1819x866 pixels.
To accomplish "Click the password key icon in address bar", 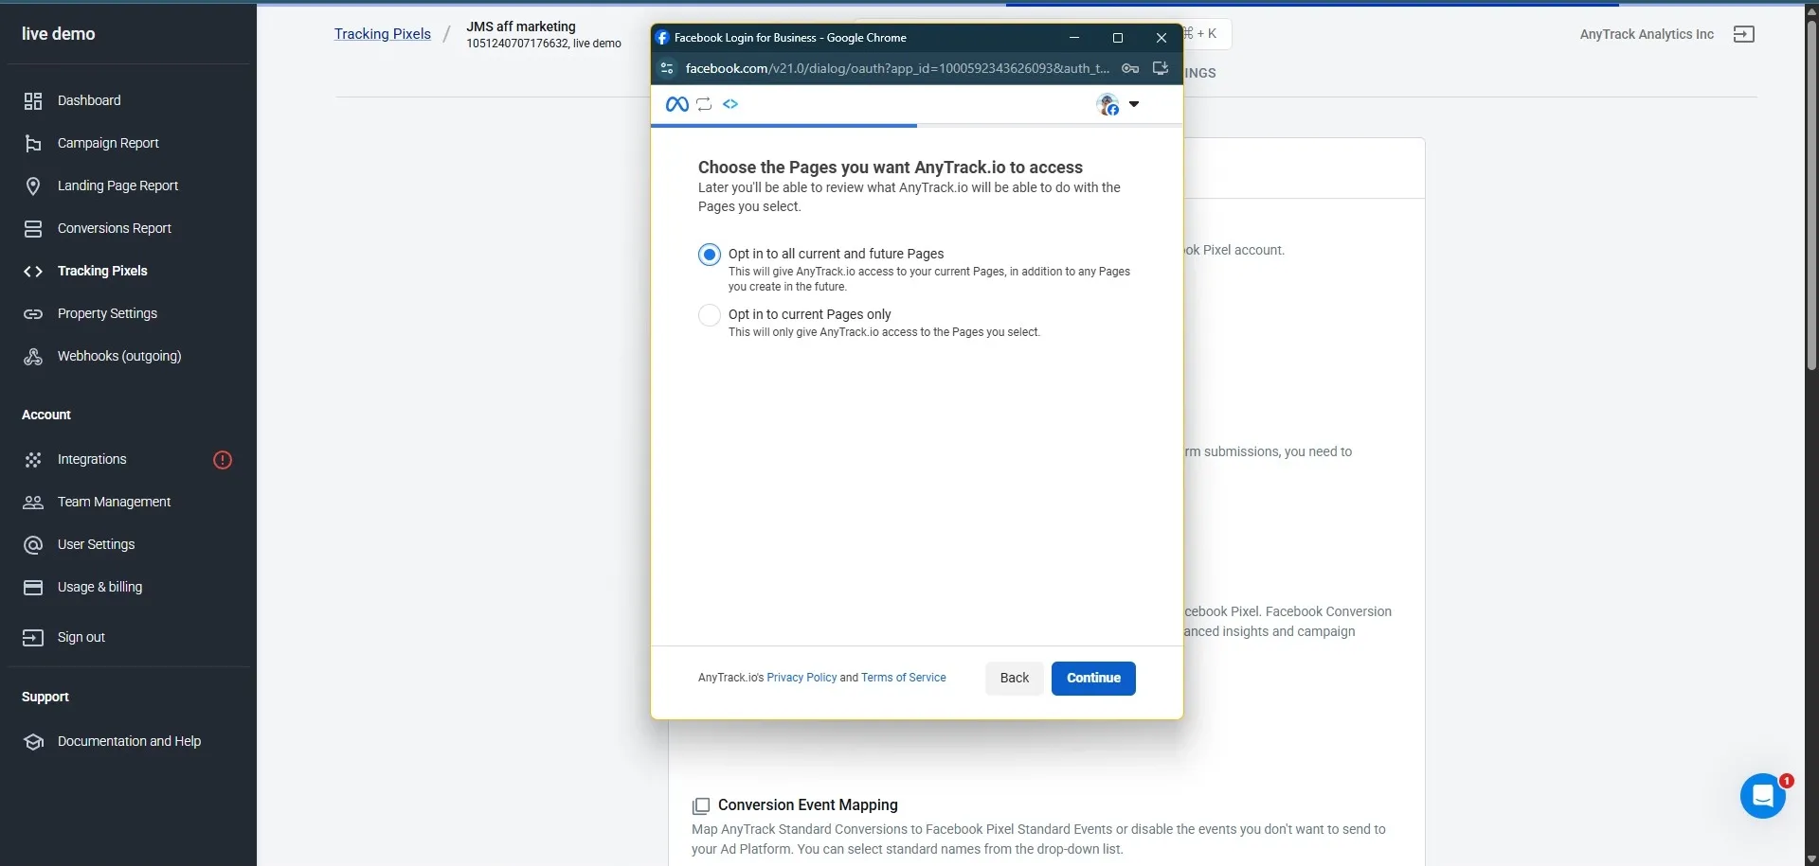I will click(1130, 68).
